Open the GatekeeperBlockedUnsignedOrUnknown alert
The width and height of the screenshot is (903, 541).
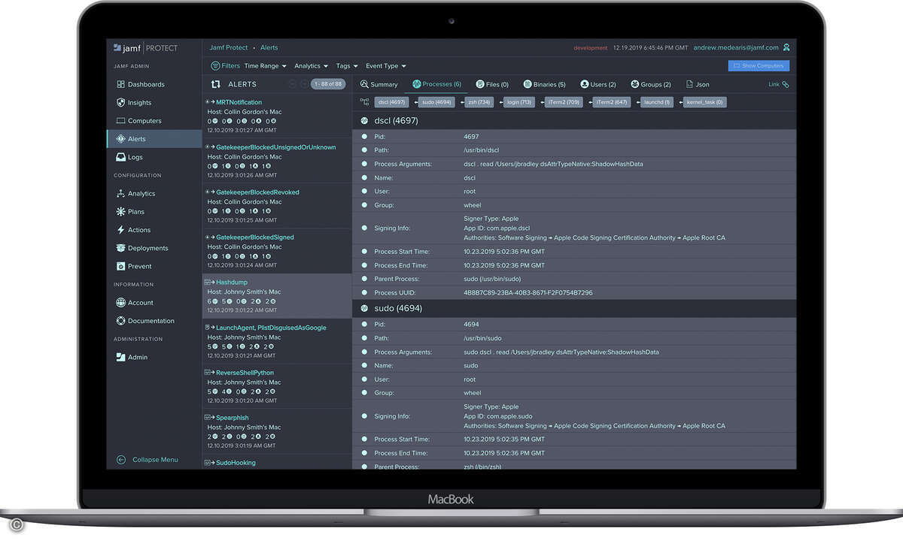(275, 147)
